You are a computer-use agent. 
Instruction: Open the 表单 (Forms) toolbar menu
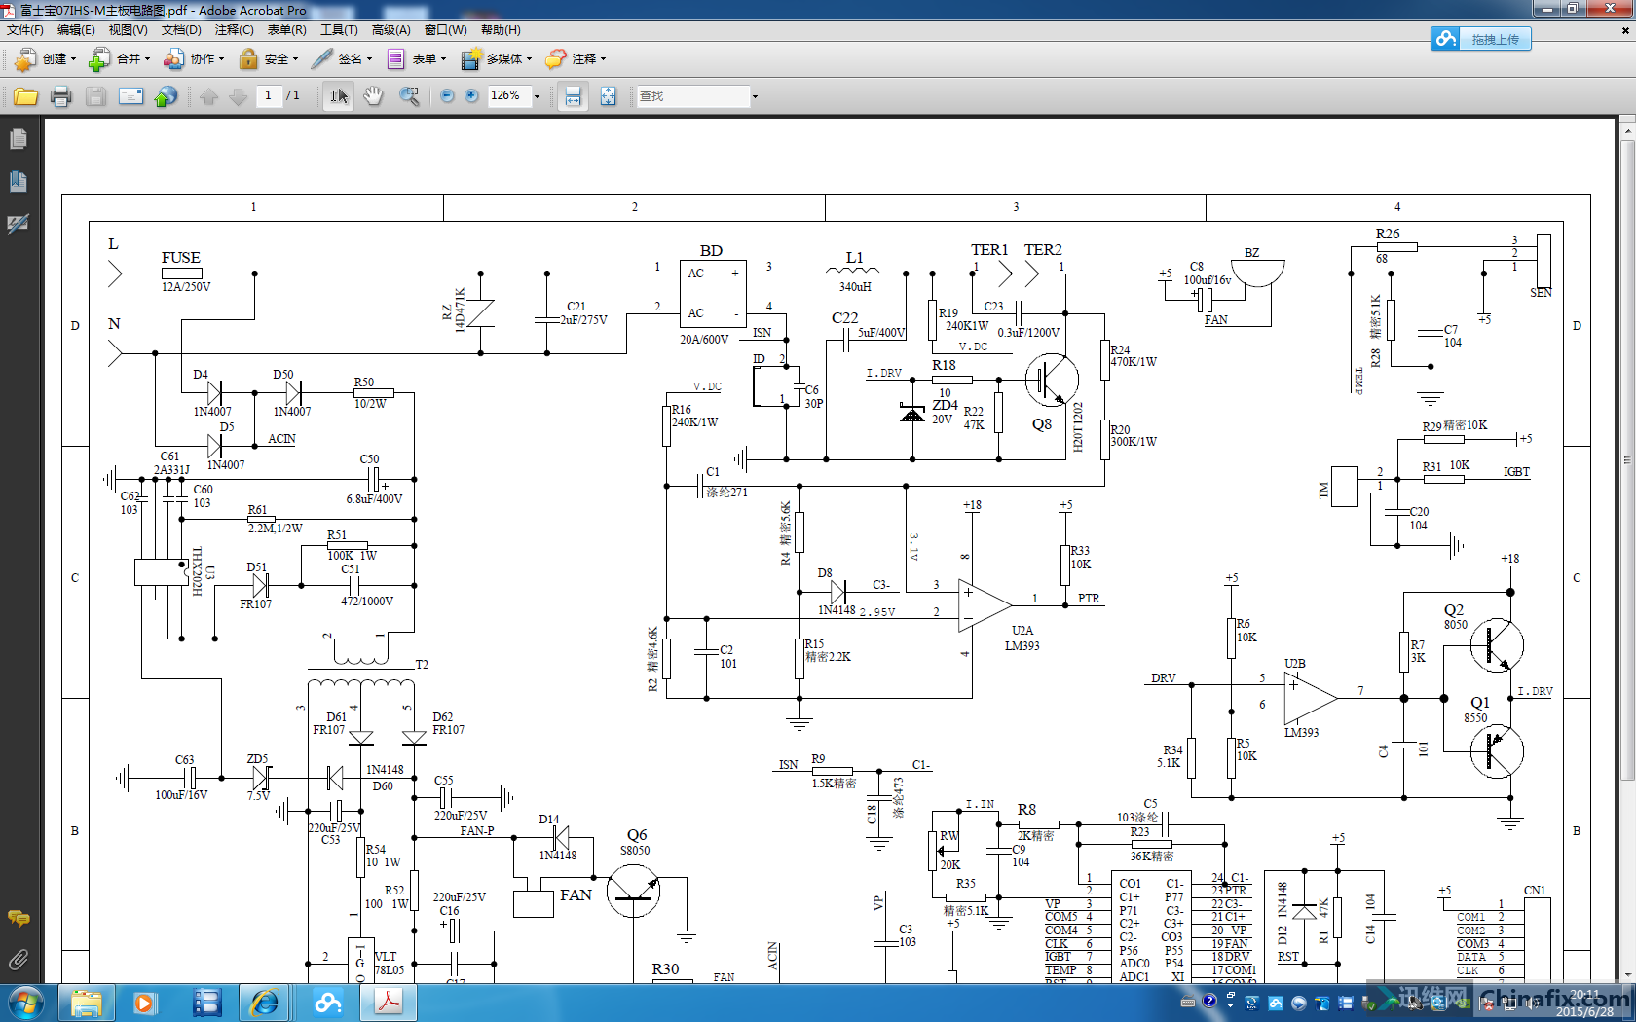(416, 59)
